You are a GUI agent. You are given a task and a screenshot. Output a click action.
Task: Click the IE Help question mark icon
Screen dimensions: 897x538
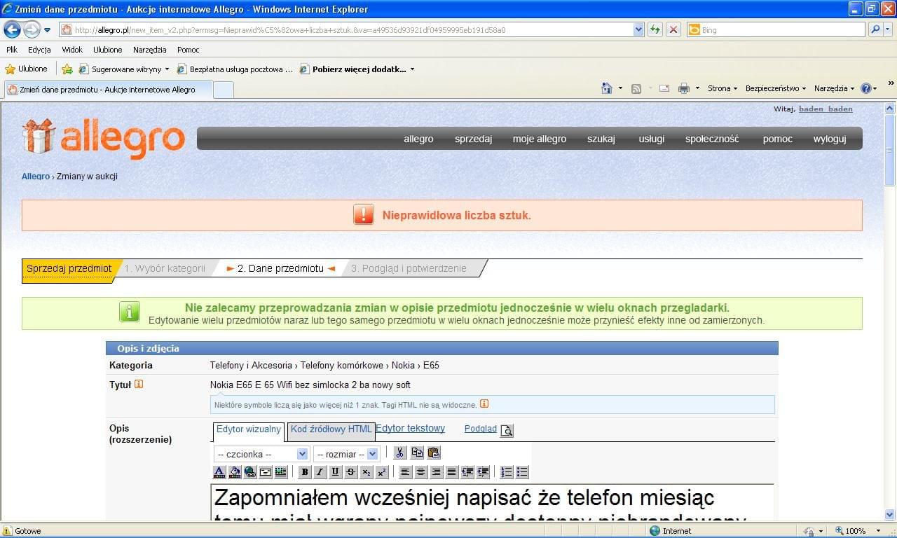[866, 88]
